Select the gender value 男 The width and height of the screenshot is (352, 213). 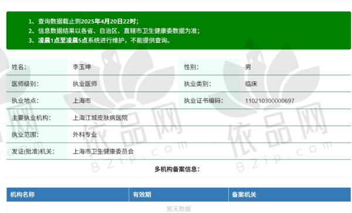pos(248,67)
